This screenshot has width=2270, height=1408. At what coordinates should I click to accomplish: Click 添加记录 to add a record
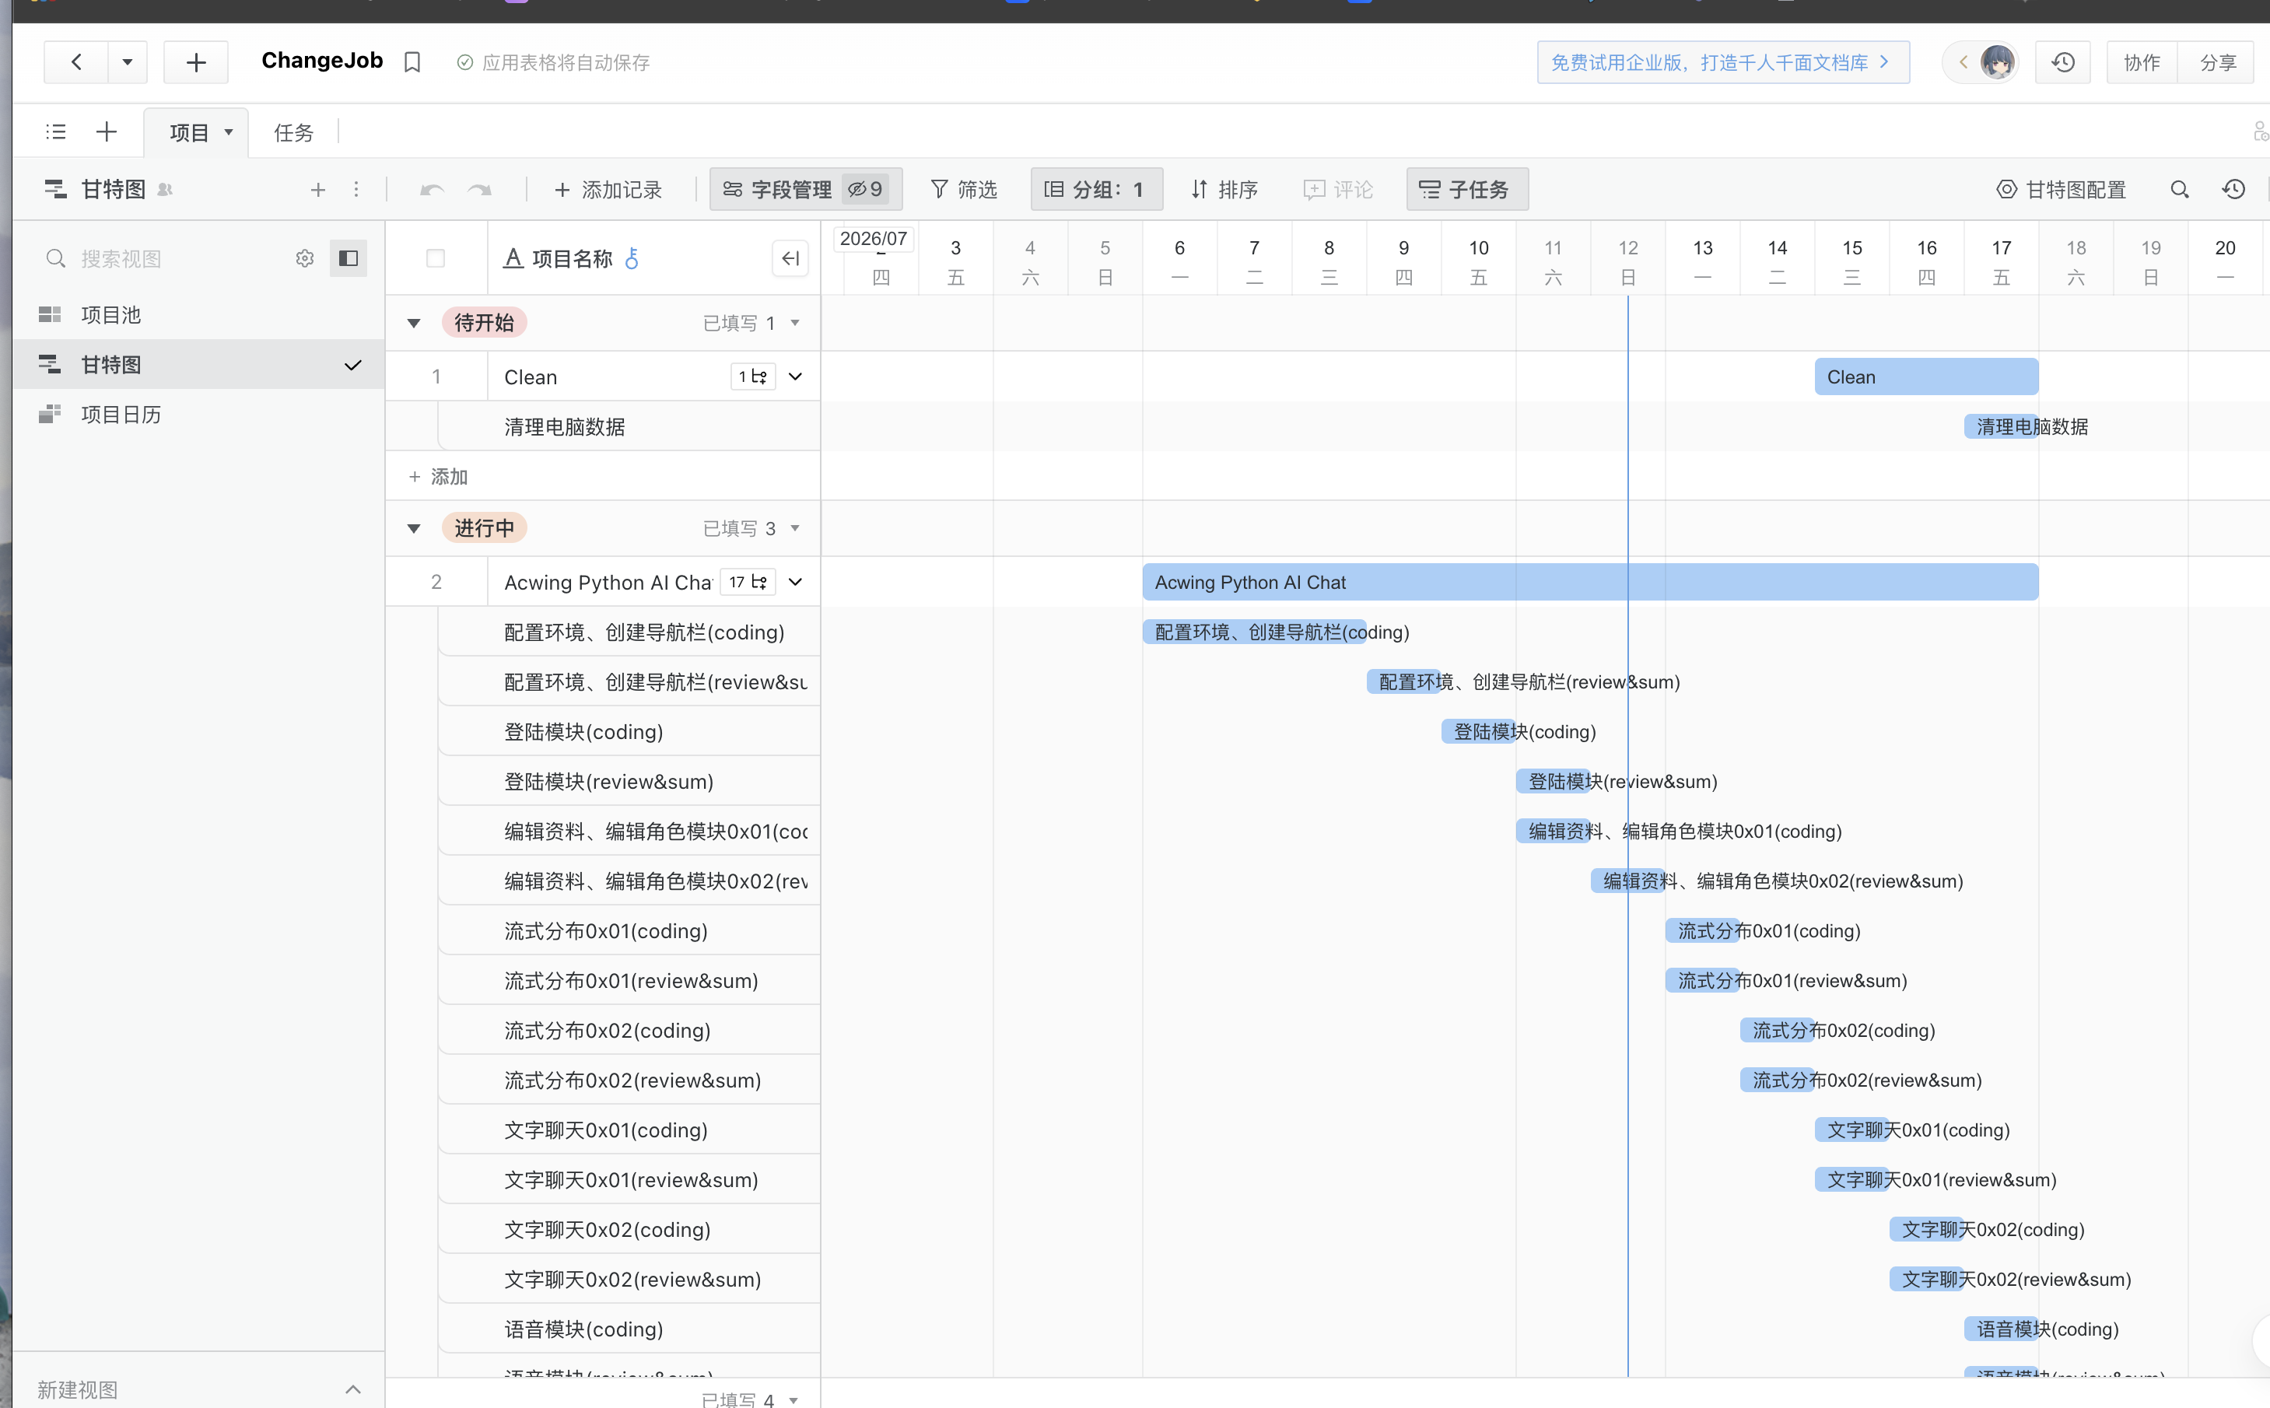(x=607, y=190)
